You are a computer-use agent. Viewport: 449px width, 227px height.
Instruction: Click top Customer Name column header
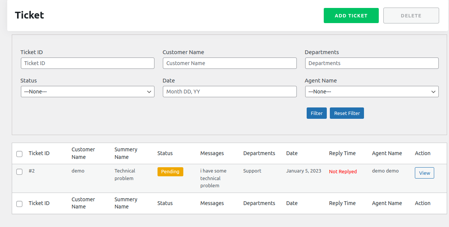[83, 153]
